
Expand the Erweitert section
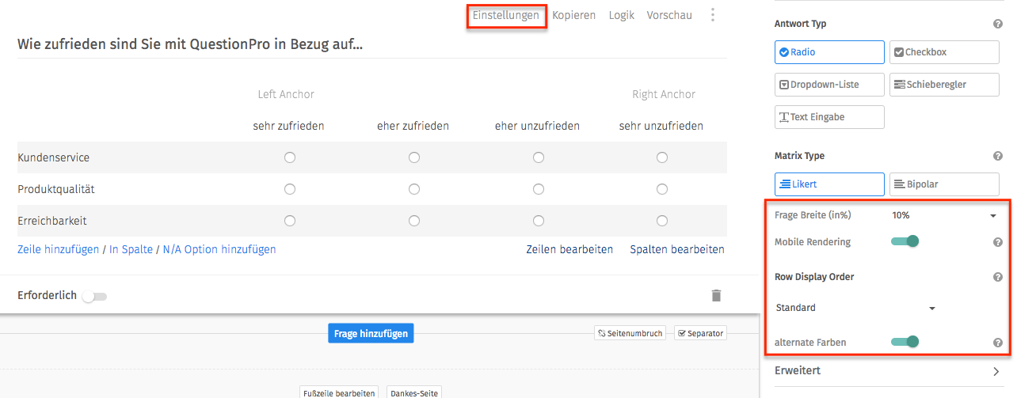[x=887, y=370]
